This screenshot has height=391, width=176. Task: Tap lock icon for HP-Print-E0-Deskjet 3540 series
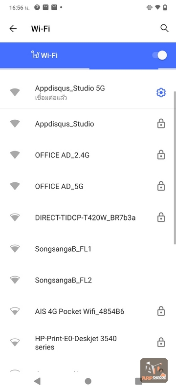pos(161,343)
